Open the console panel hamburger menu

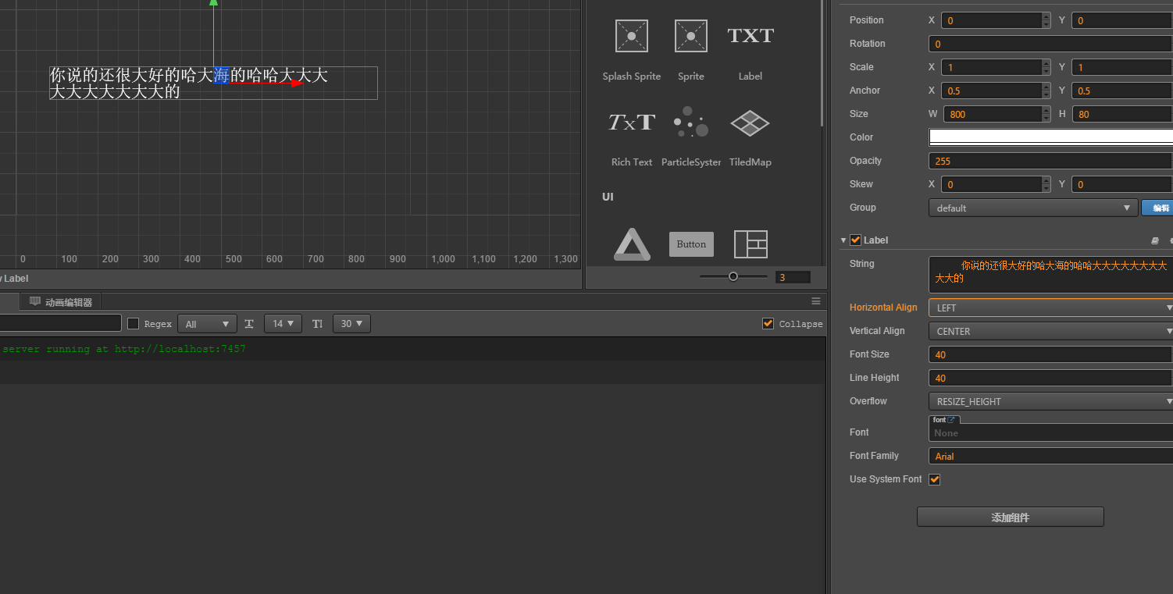pyautogui.click(x=816, y=301)
